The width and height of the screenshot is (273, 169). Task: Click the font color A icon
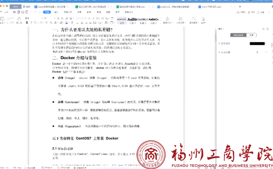67,23
